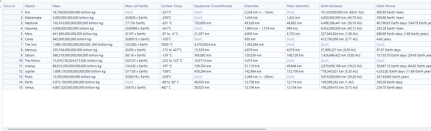Select the Venus object cell

coord(37,87)
